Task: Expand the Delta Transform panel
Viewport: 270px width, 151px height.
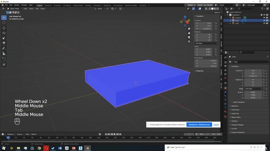Action: click(x=239, y=102)
